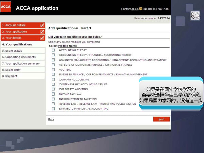Tick the STRATEGIC MANAGERIAL ACCOUNTING checkbox
Image resolution: width=204 pixels, height=153 pixels.
coord(53,109)
